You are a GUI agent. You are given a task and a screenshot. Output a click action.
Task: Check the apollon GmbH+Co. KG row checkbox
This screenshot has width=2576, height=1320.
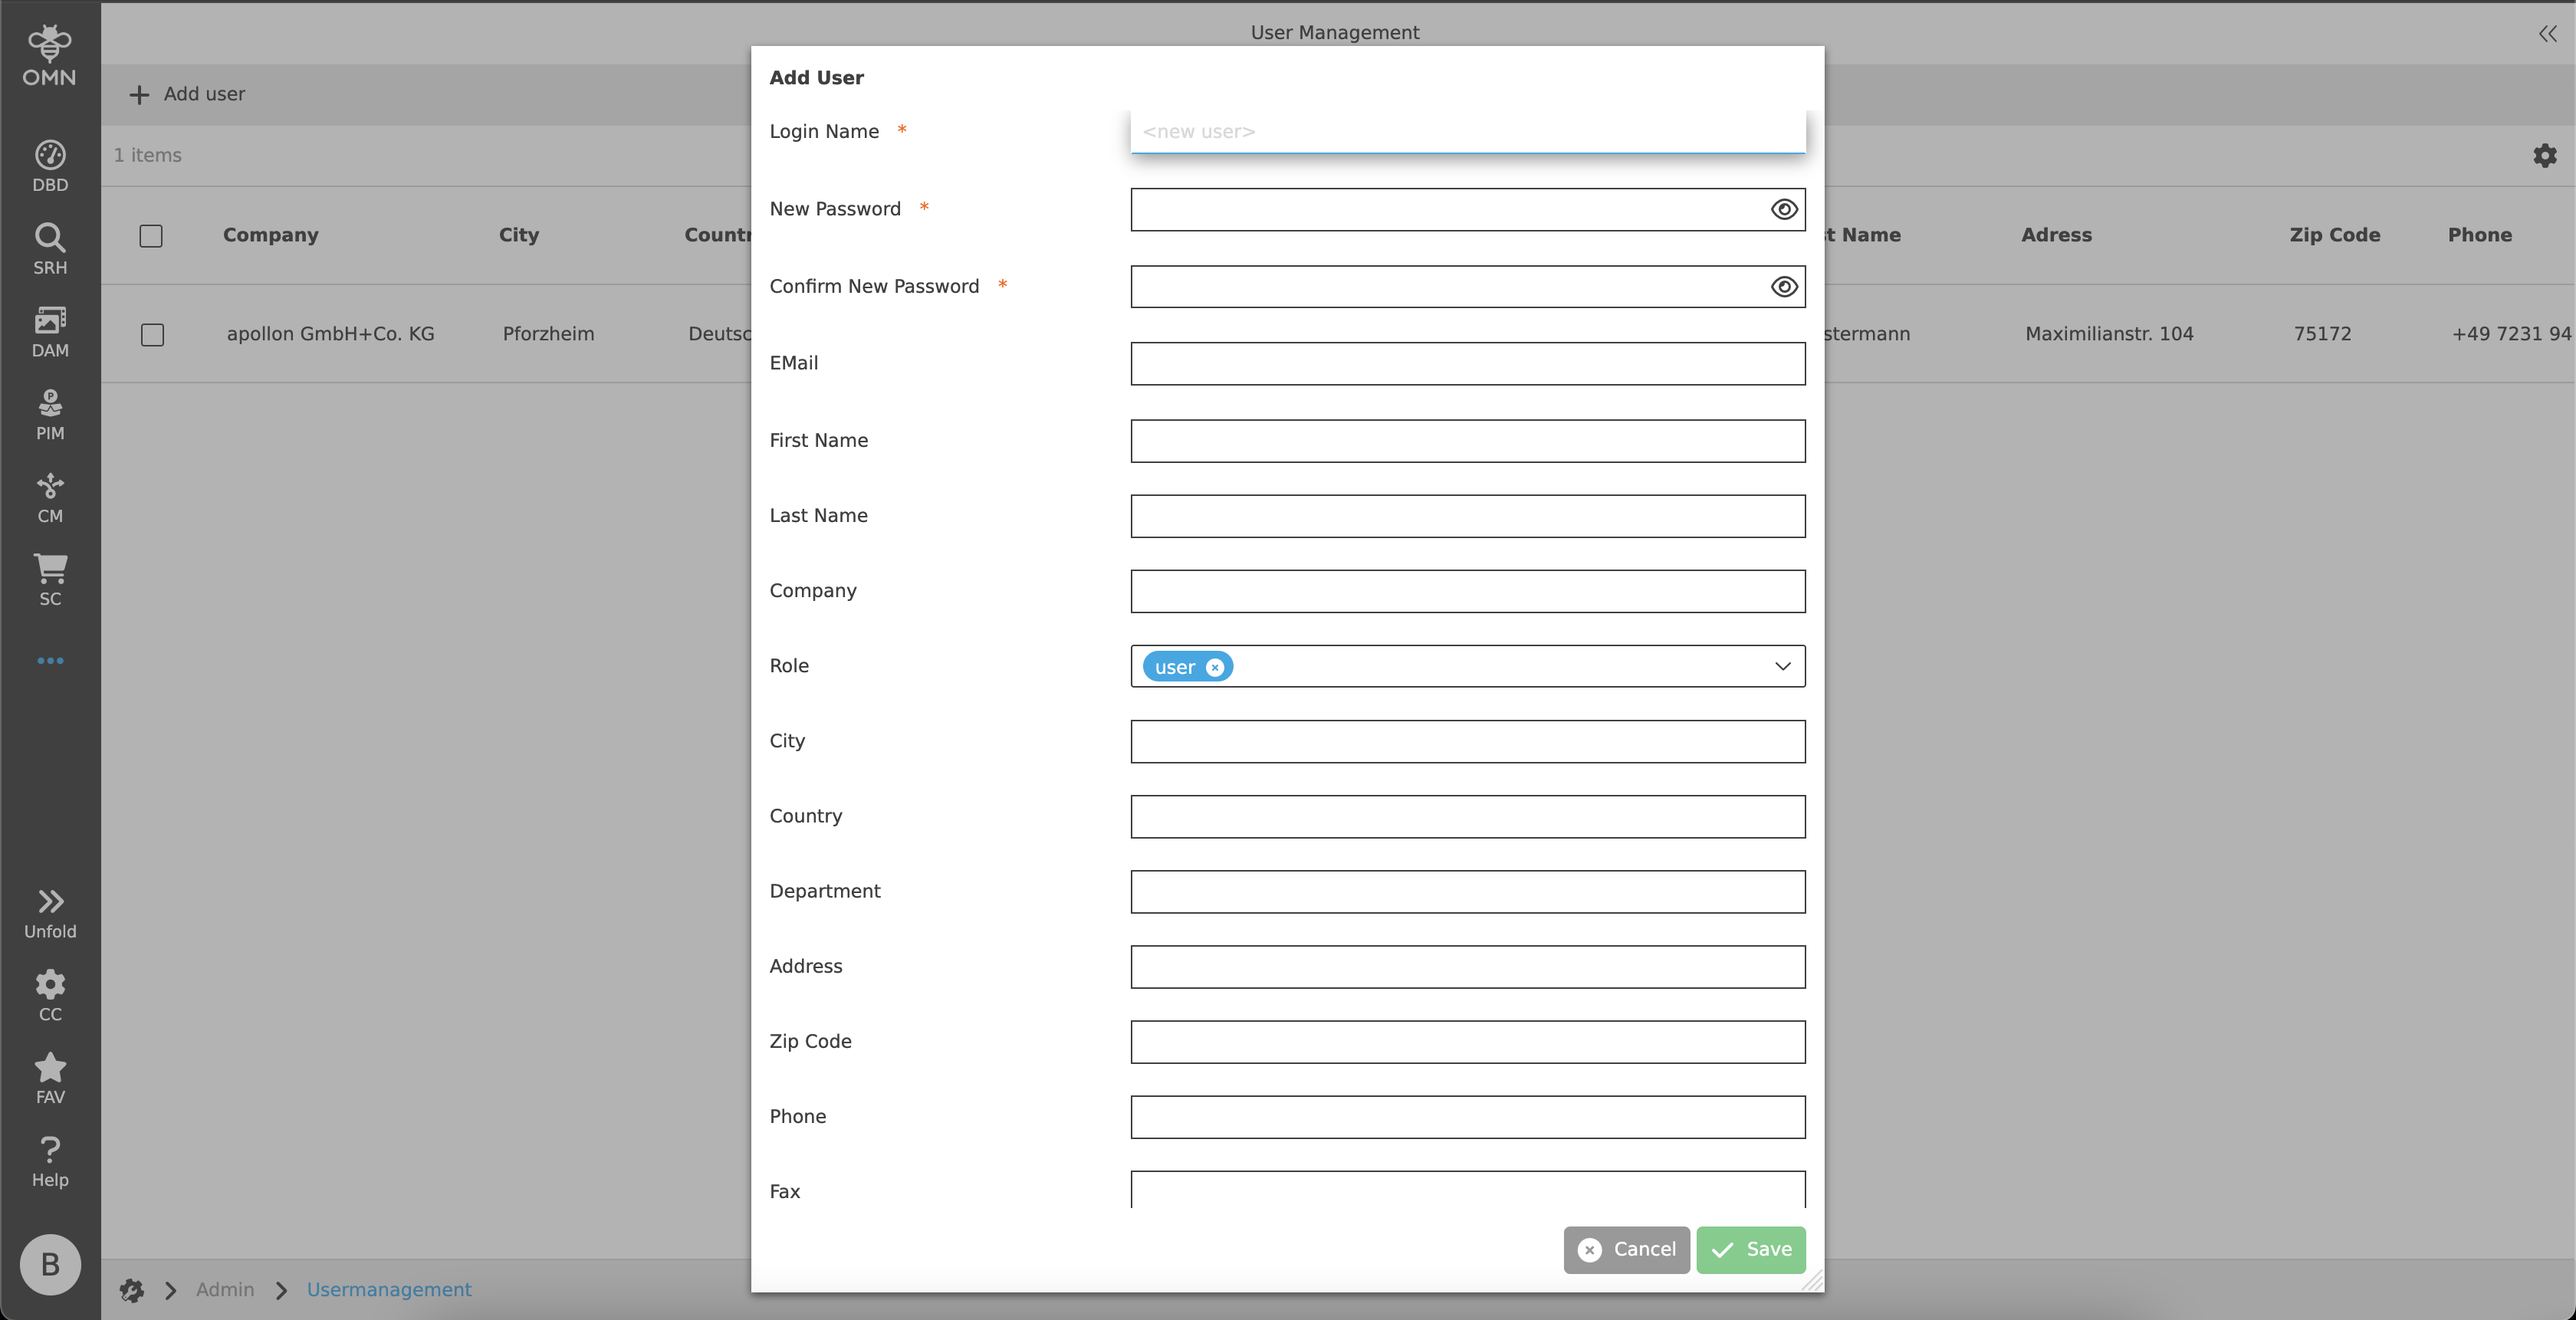(152, 334)
